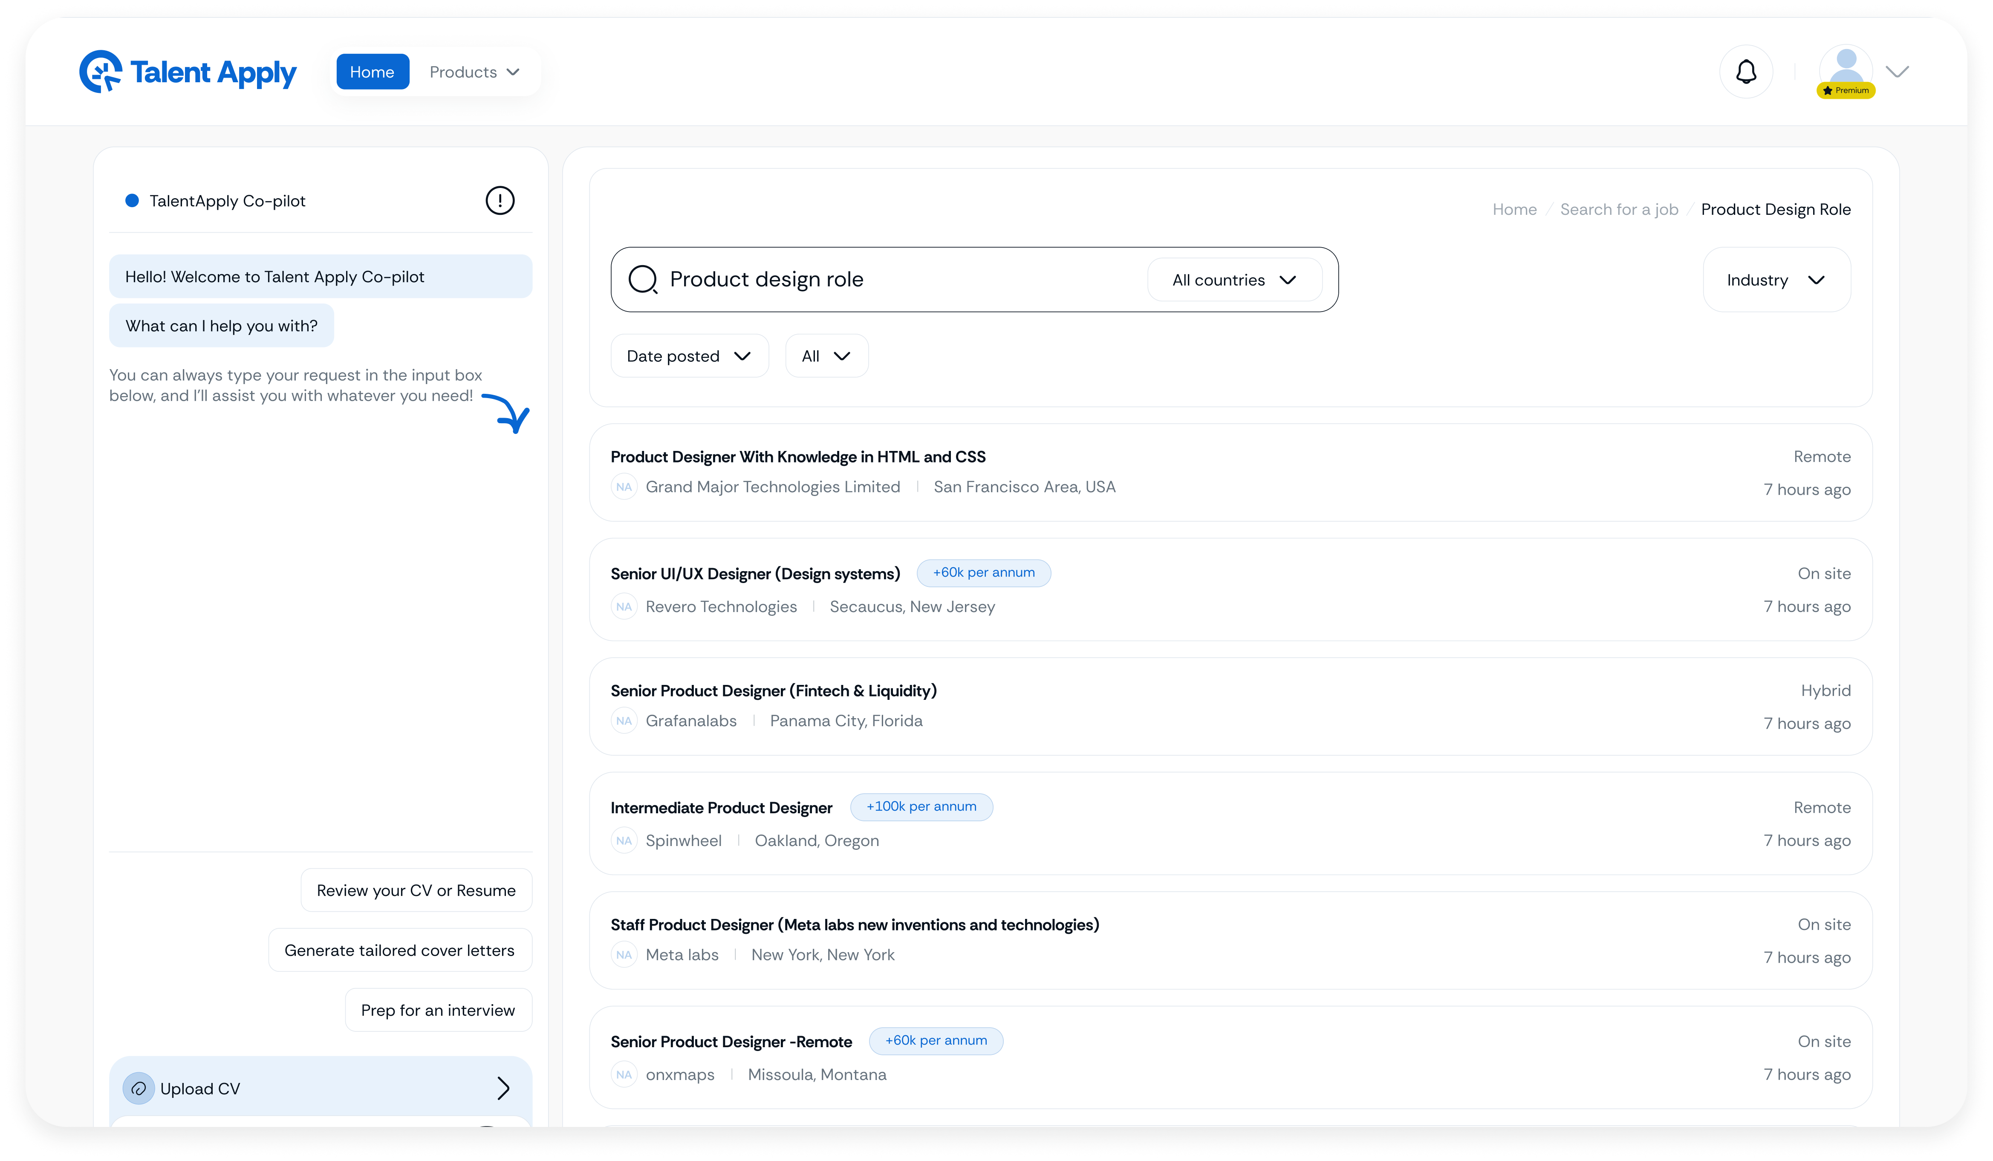Expand the Date posted filter
This screenshot has height=1161, width=1993.
coord(689,356)
